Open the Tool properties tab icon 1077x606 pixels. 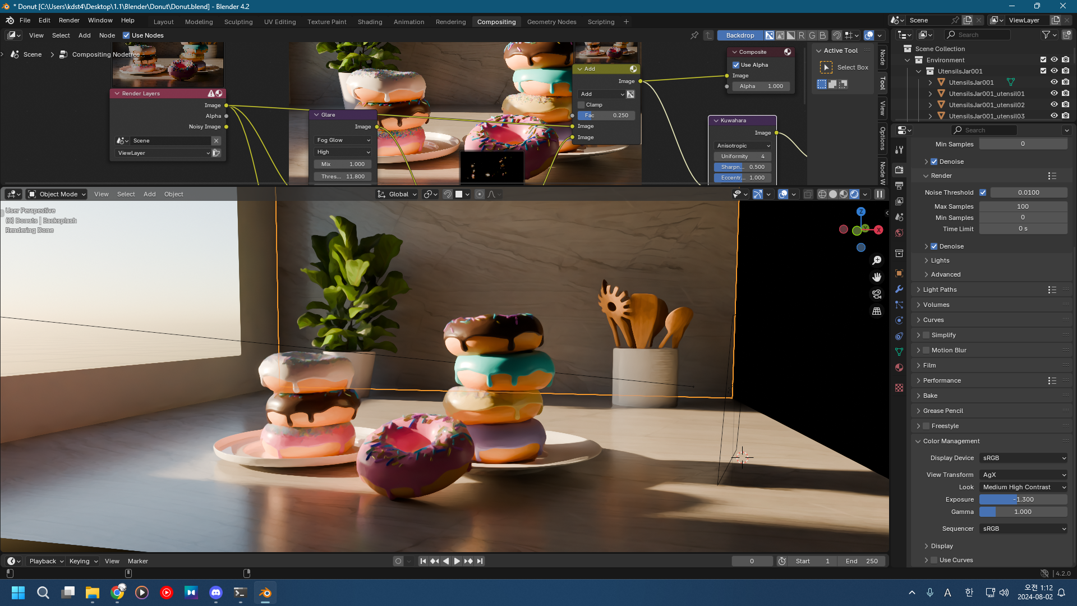click(899, 150)
